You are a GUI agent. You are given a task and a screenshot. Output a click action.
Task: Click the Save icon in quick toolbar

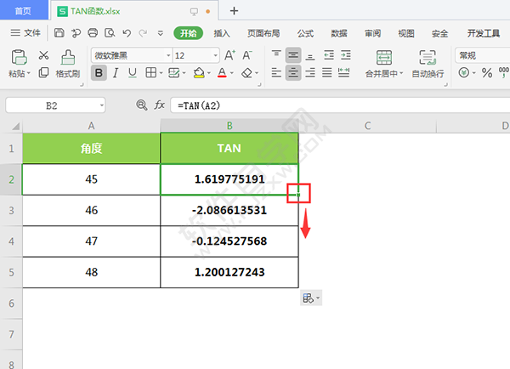pyautogui.click(x=59, y=33)
